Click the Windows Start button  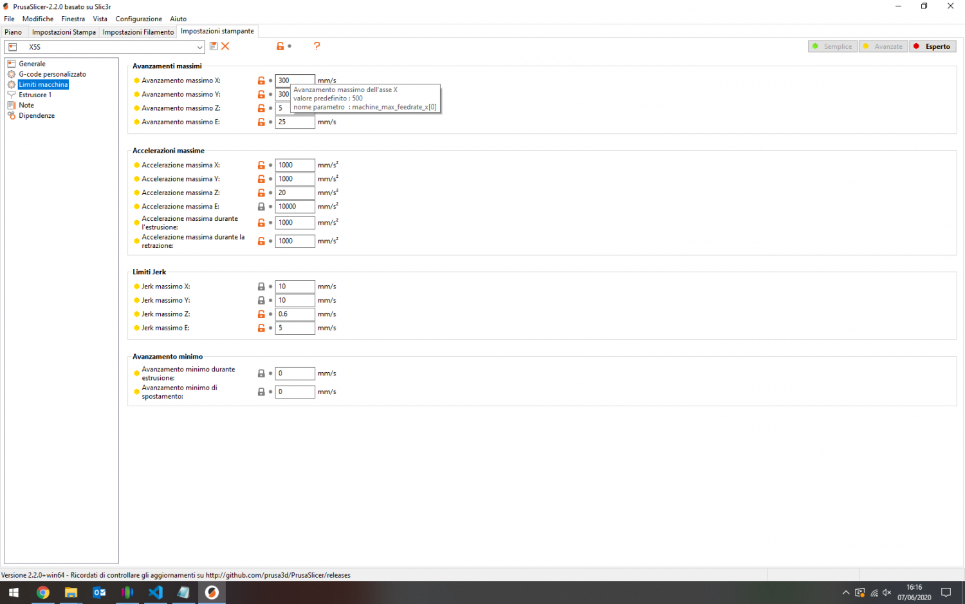(x=14, y=592)
